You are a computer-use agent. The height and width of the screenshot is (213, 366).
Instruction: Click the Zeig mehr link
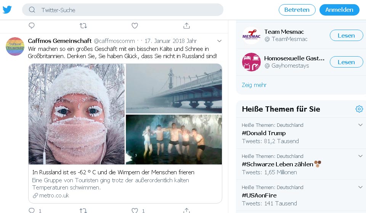pos(254,85)
